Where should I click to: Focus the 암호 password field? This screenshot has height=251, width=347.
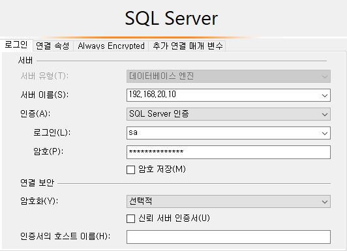[228, 152]
